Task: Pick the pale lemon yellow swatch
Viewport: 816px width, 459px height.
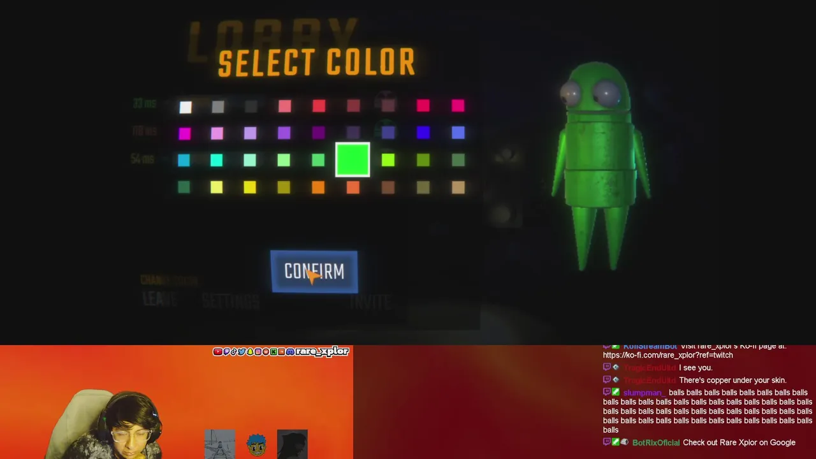Action: click(x=216, y=187)
